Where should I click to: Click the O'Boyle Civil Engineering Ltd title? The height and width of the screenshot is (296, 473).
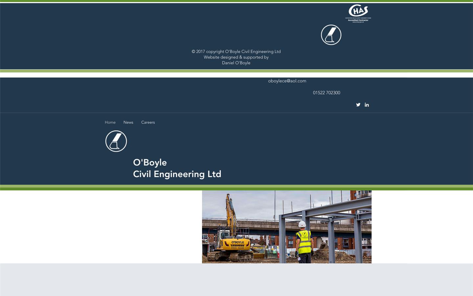click(177, 168)
